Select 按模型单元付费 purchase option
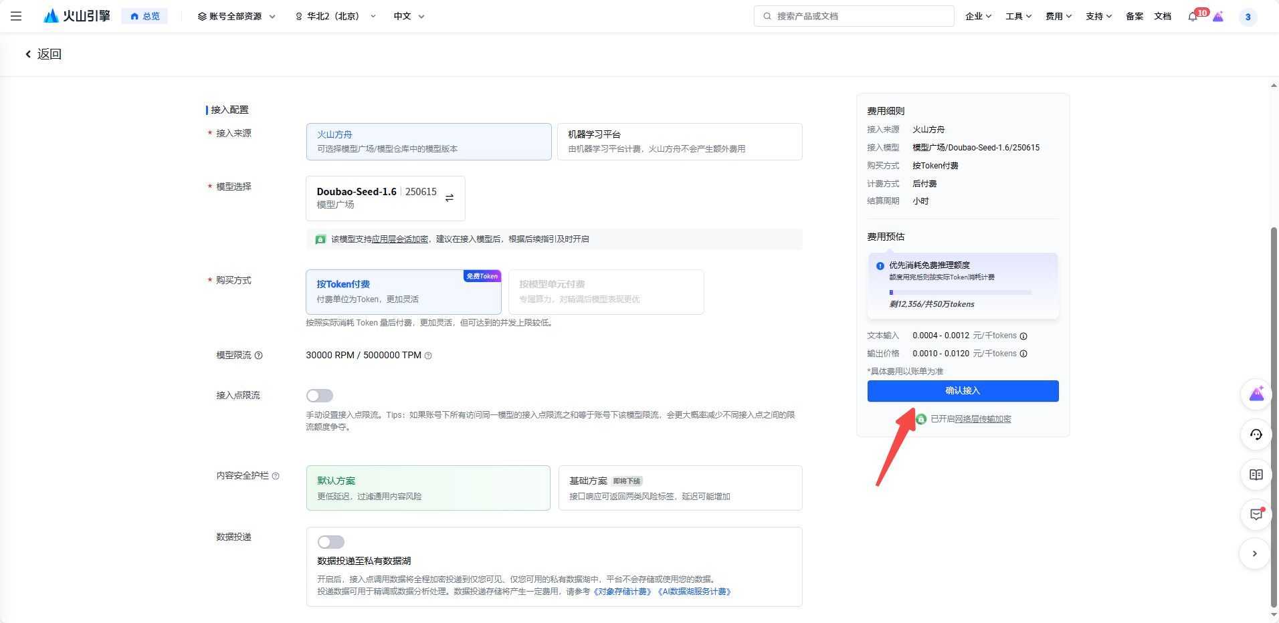Image resolution: width=1279 pixels, height=623 pixels. click(x=606, y=292)
